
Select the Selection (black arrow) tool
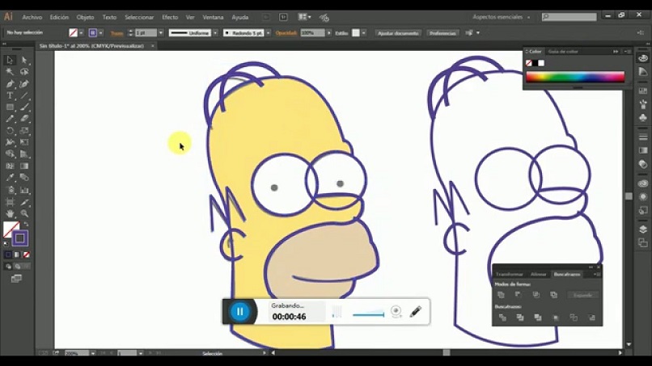(x=10, y=61)
